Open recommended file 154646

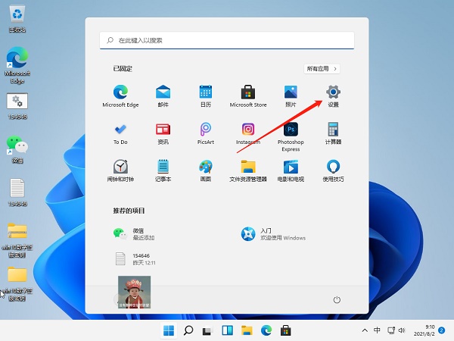pyautogui.click(x=135, y=259)
